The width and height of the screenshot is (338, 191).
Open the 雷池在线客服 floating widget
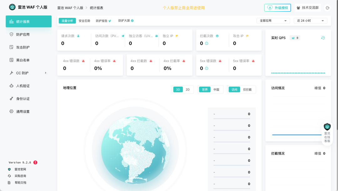(x=327, y=133)
